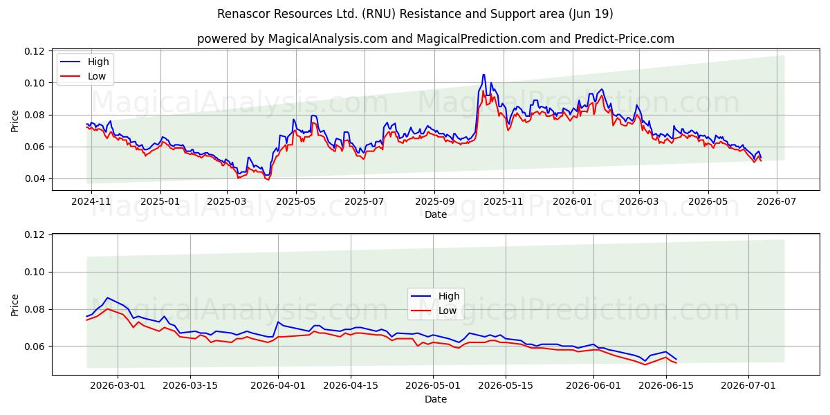Click the '2025-11' x-axis label
The height and width of the screenshot is (415, 830).
click(504, 201)
